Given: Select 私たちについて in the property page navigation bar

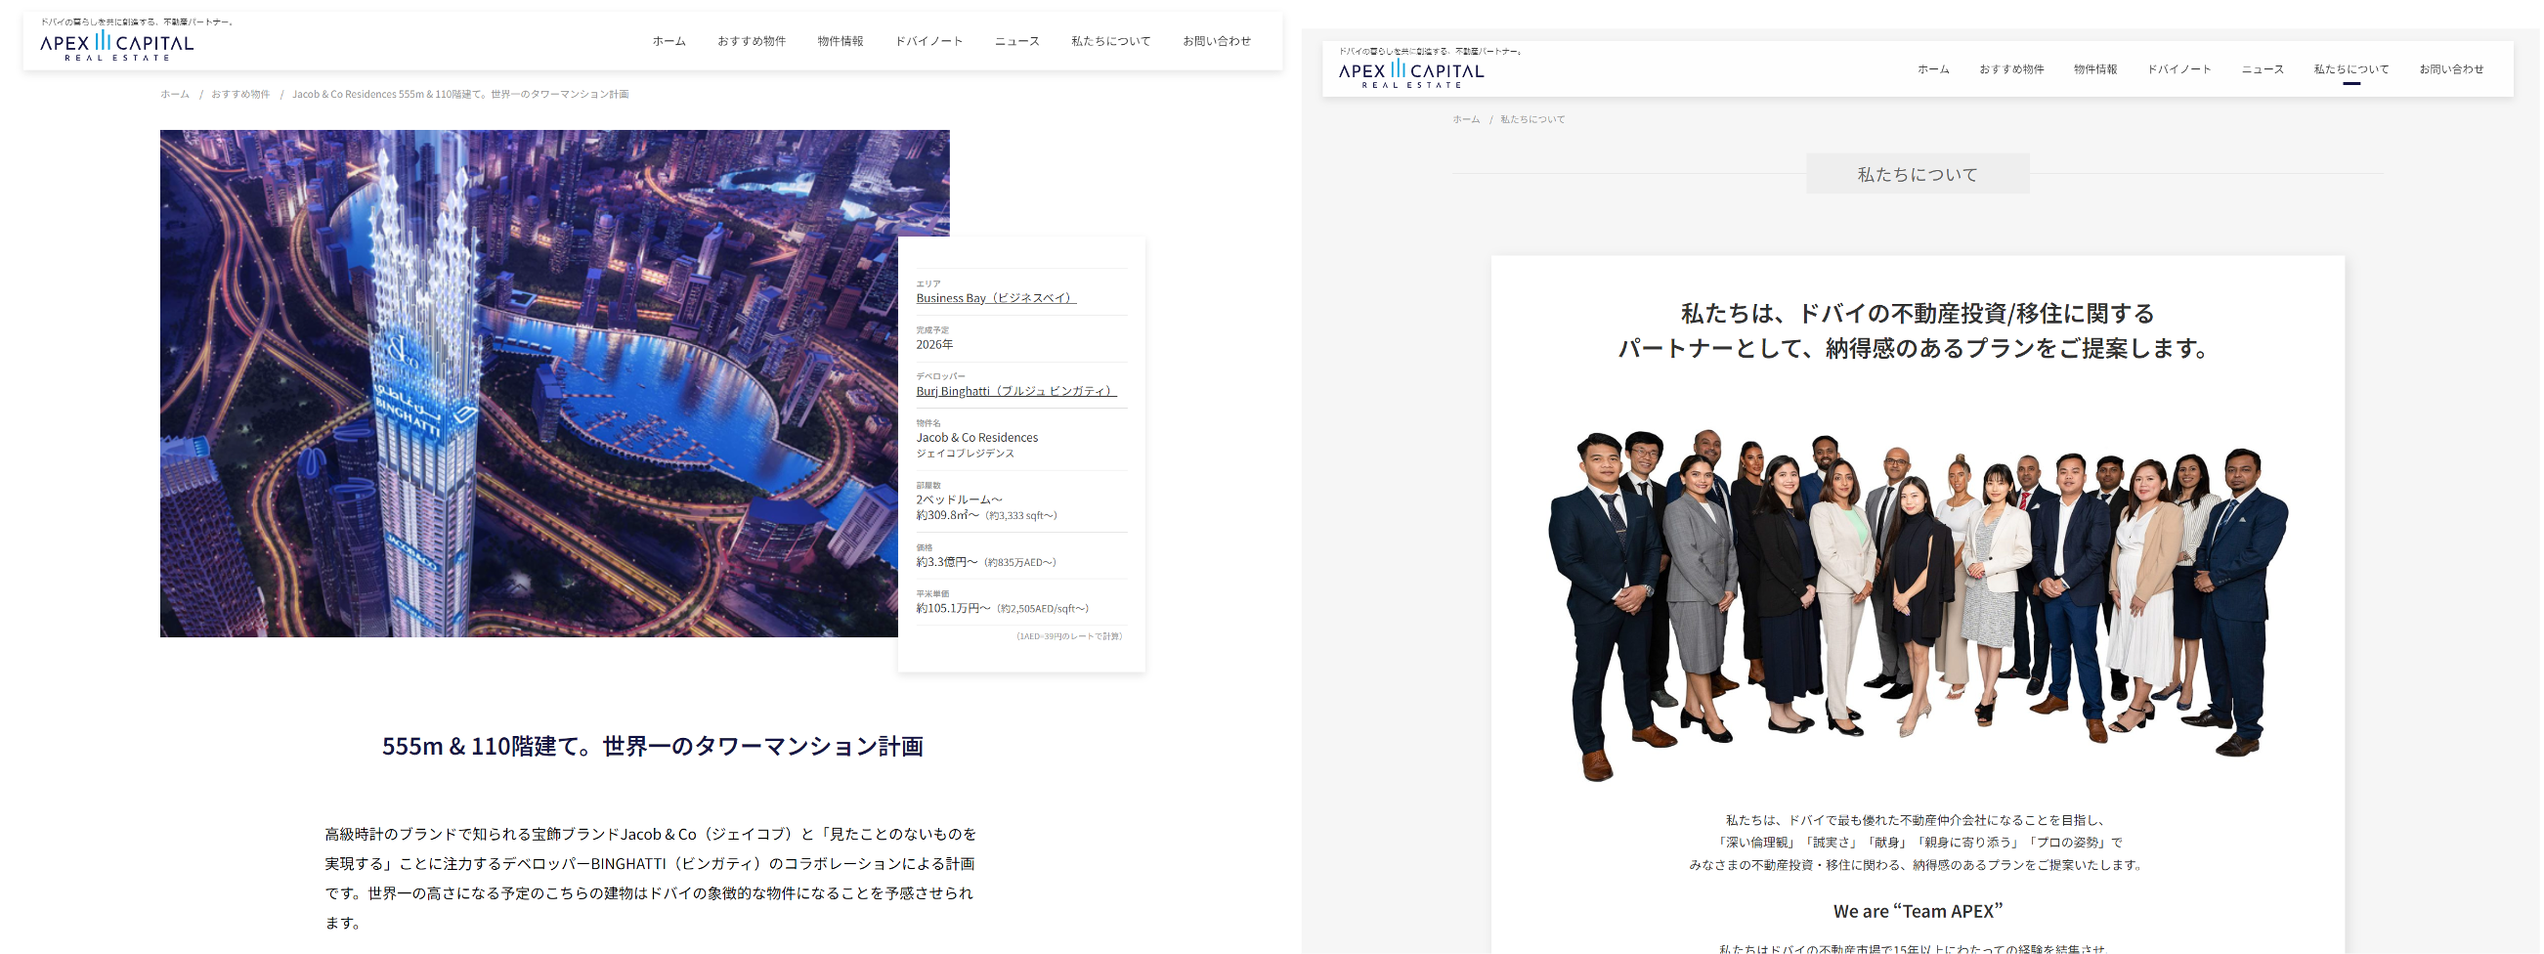Looking at the screenshot, I should [1111, 41].
